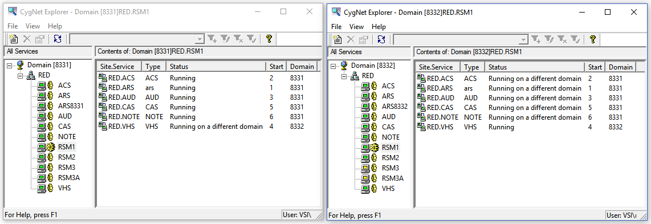The height and width of the screenshot is (224, 651).
Task: Open the File menu in the 8331 window
Action: pos(13,26)
